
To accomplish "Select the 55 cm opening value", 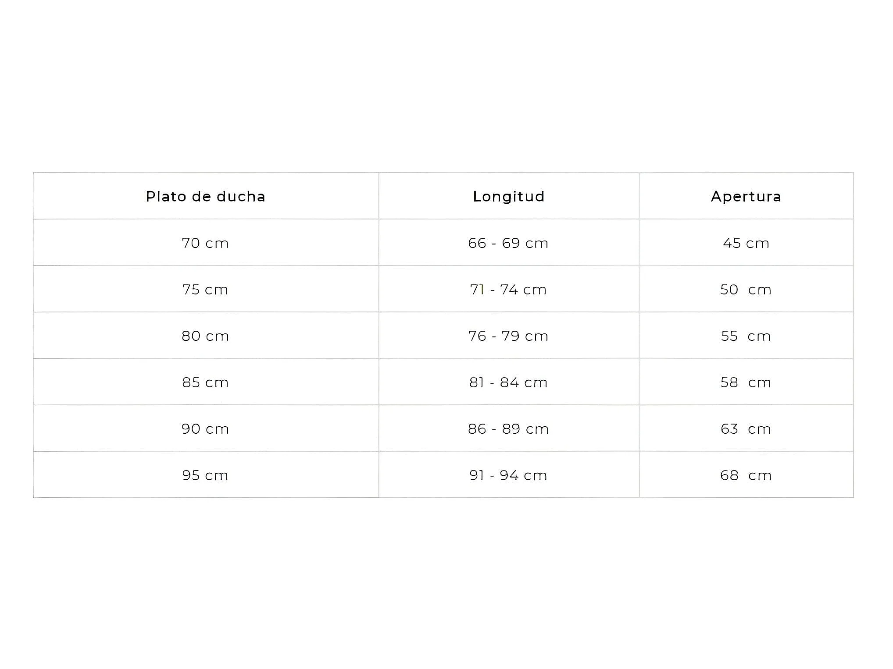I will (x=746, y=336).
